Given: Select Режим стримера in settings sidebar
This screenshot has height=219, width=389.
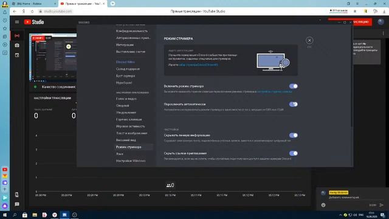Looking at the screenshot, I should pos(134,147).
